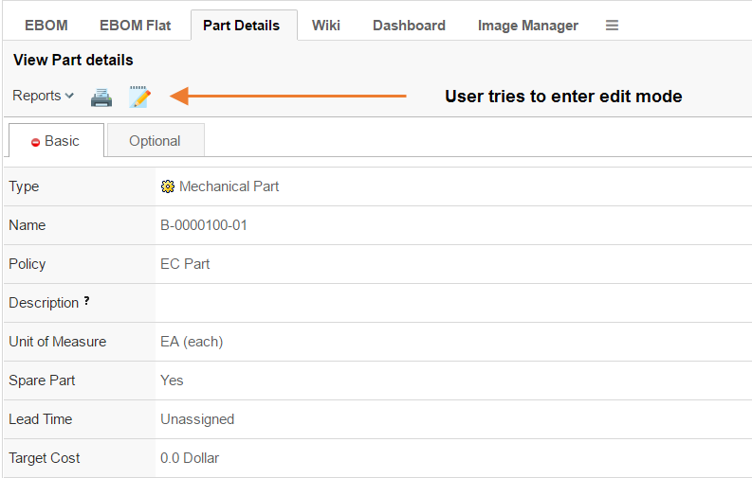
Task: Open the Dashboard tab
Action: (x=409, y=26)
